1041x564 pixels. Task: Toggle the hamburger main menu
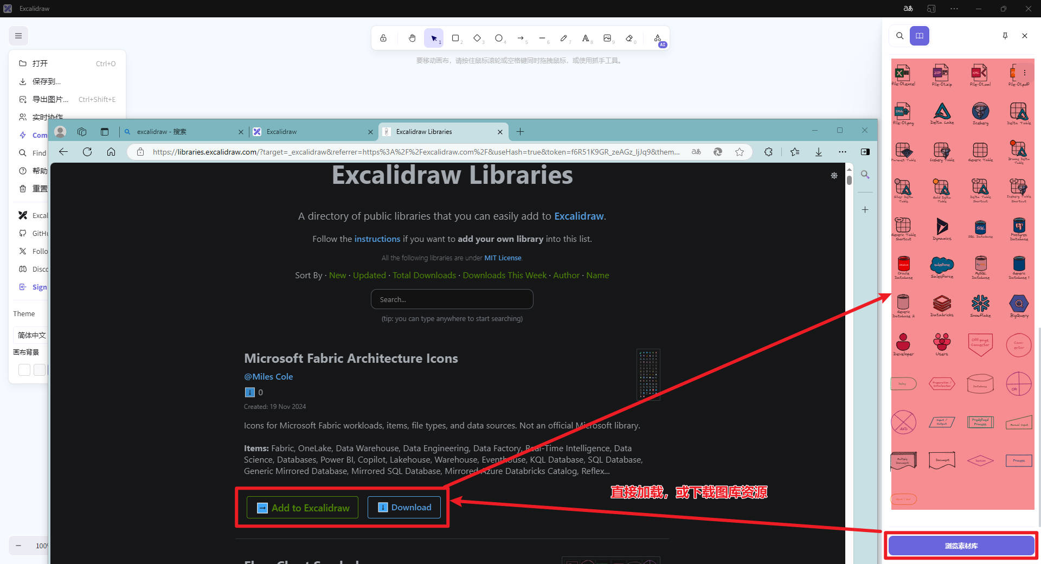18,36
